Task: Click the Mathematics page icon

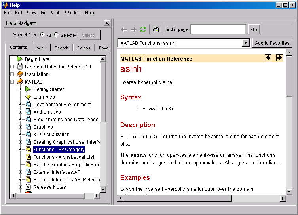Action: click(x=28, y=112)
